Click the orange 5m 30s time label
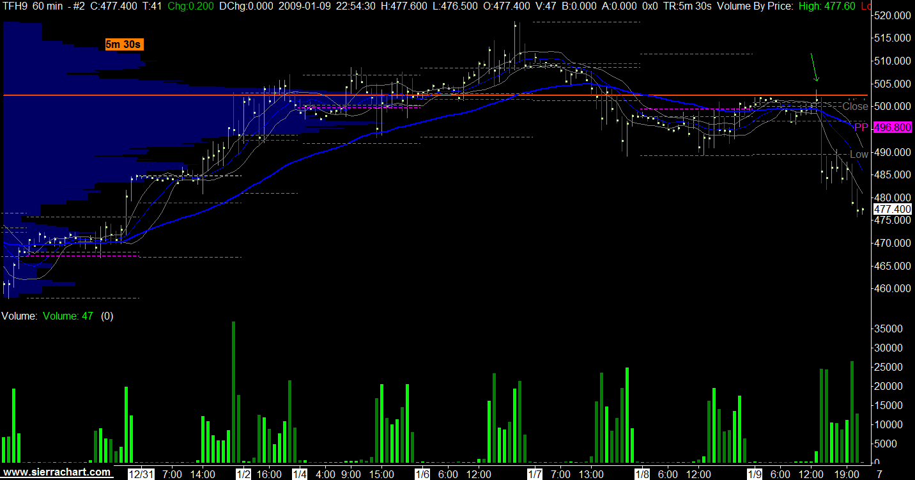Image resolution: width=915 pixels, height=480 pixels. tap(123, 44)
